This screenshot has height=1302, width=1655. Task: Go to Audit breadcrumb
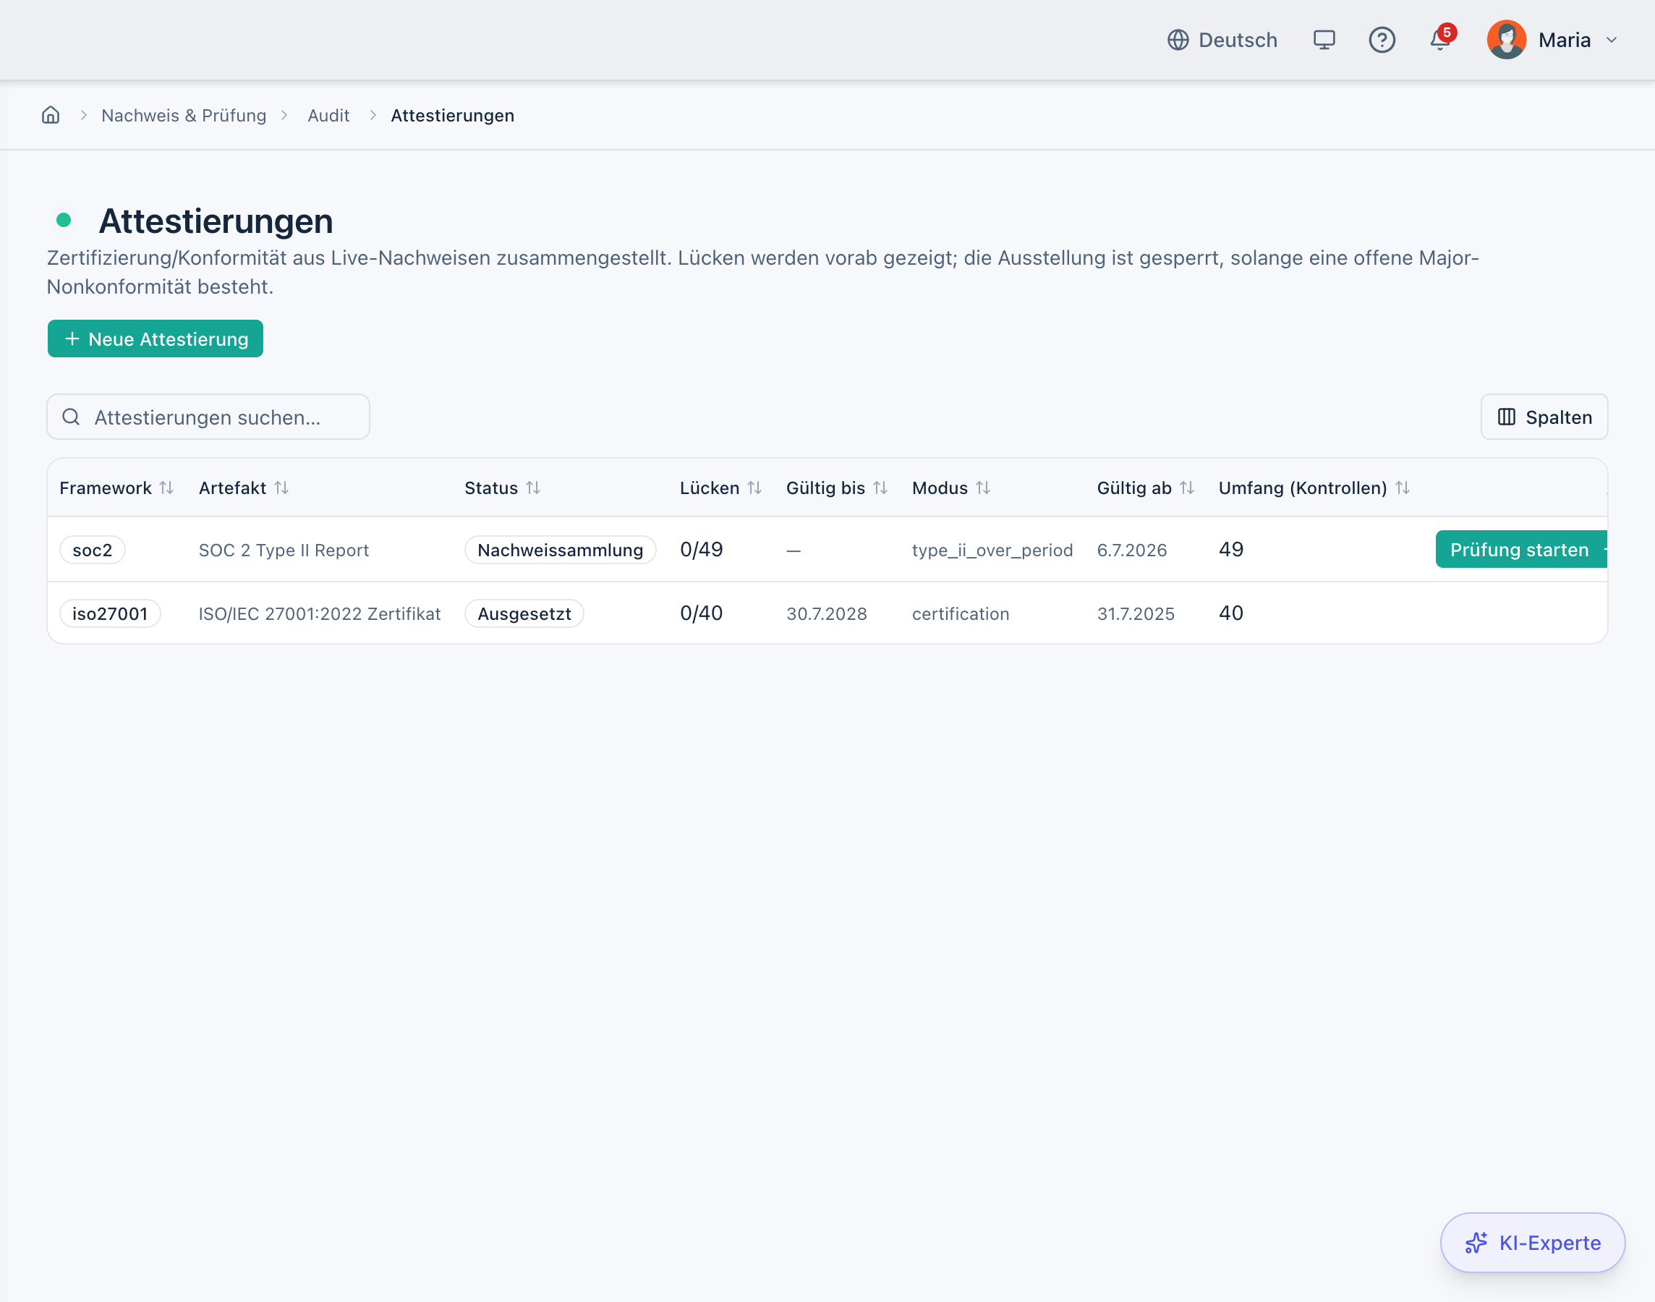point(328,115)
